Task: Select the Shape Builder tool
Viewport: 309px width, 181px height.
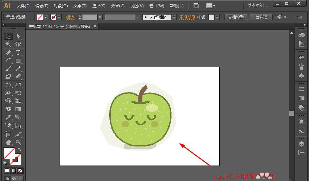Action: (8, 101)
